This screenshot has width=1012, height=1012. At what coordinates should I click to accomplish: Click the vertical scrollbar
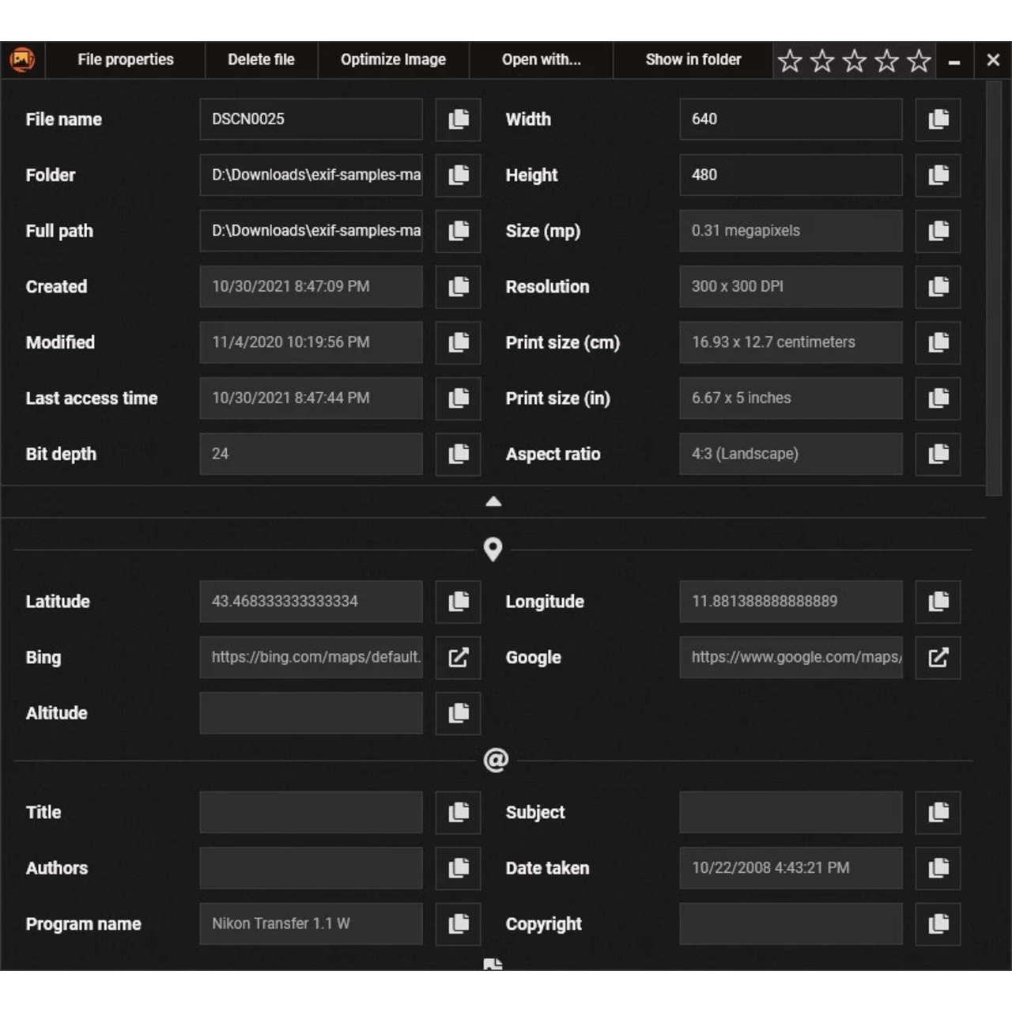(x=994, y=289)
